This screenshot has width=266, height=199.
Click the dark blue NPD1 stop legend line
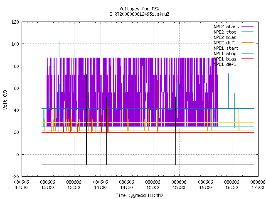click(248, 53)
